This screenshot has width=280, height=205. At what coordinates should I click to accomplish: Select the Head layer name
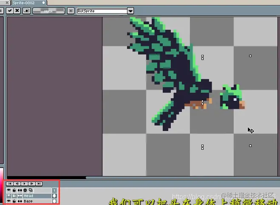[37, 196]
